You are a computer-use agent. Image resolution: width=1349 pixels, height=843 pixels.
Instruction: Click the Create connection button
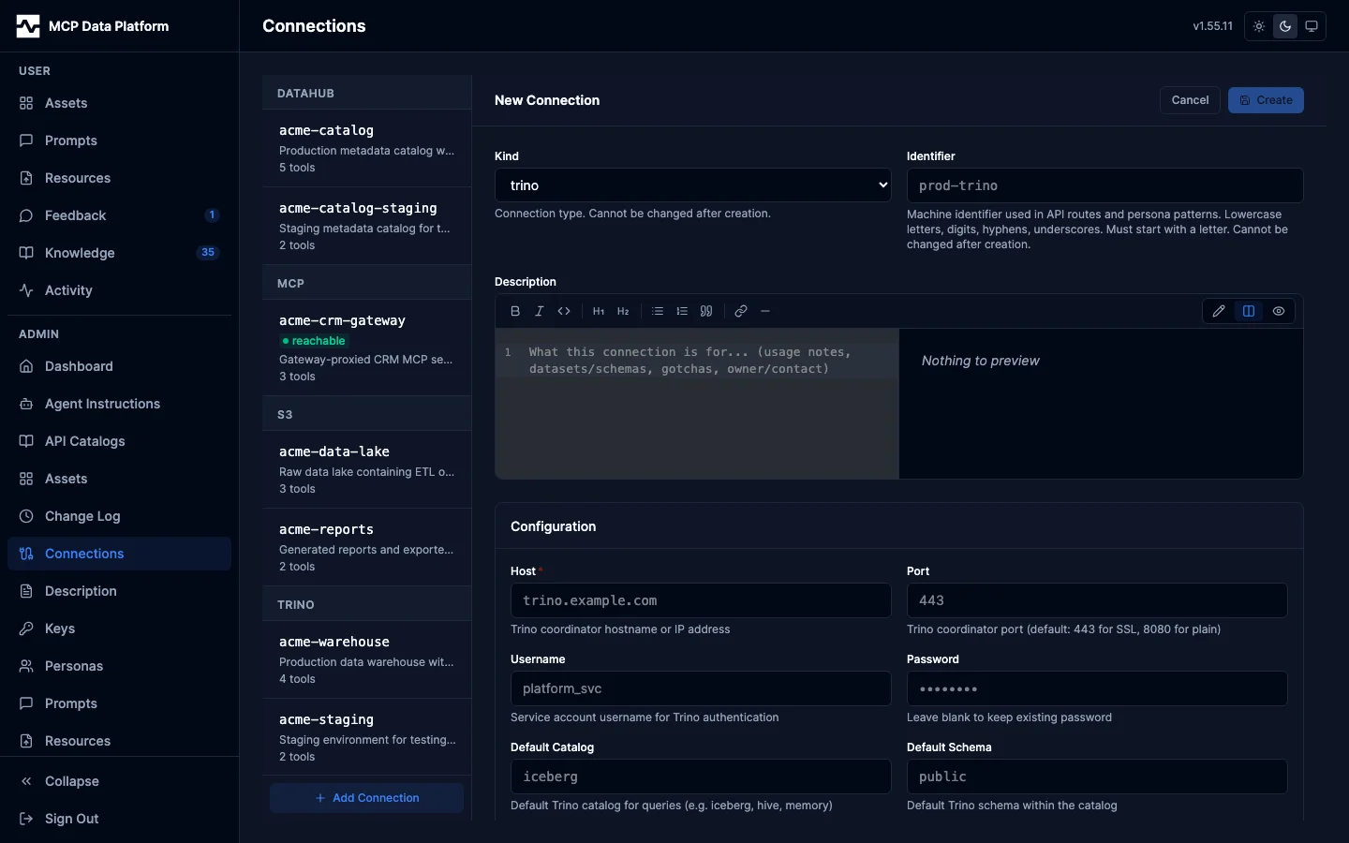pos(1266,100)
